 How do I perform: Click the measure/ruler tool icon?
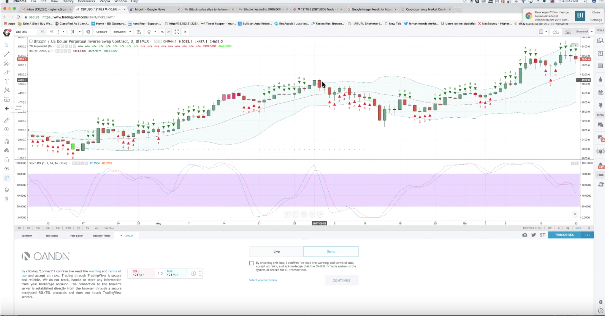click(x=6, y=120)
